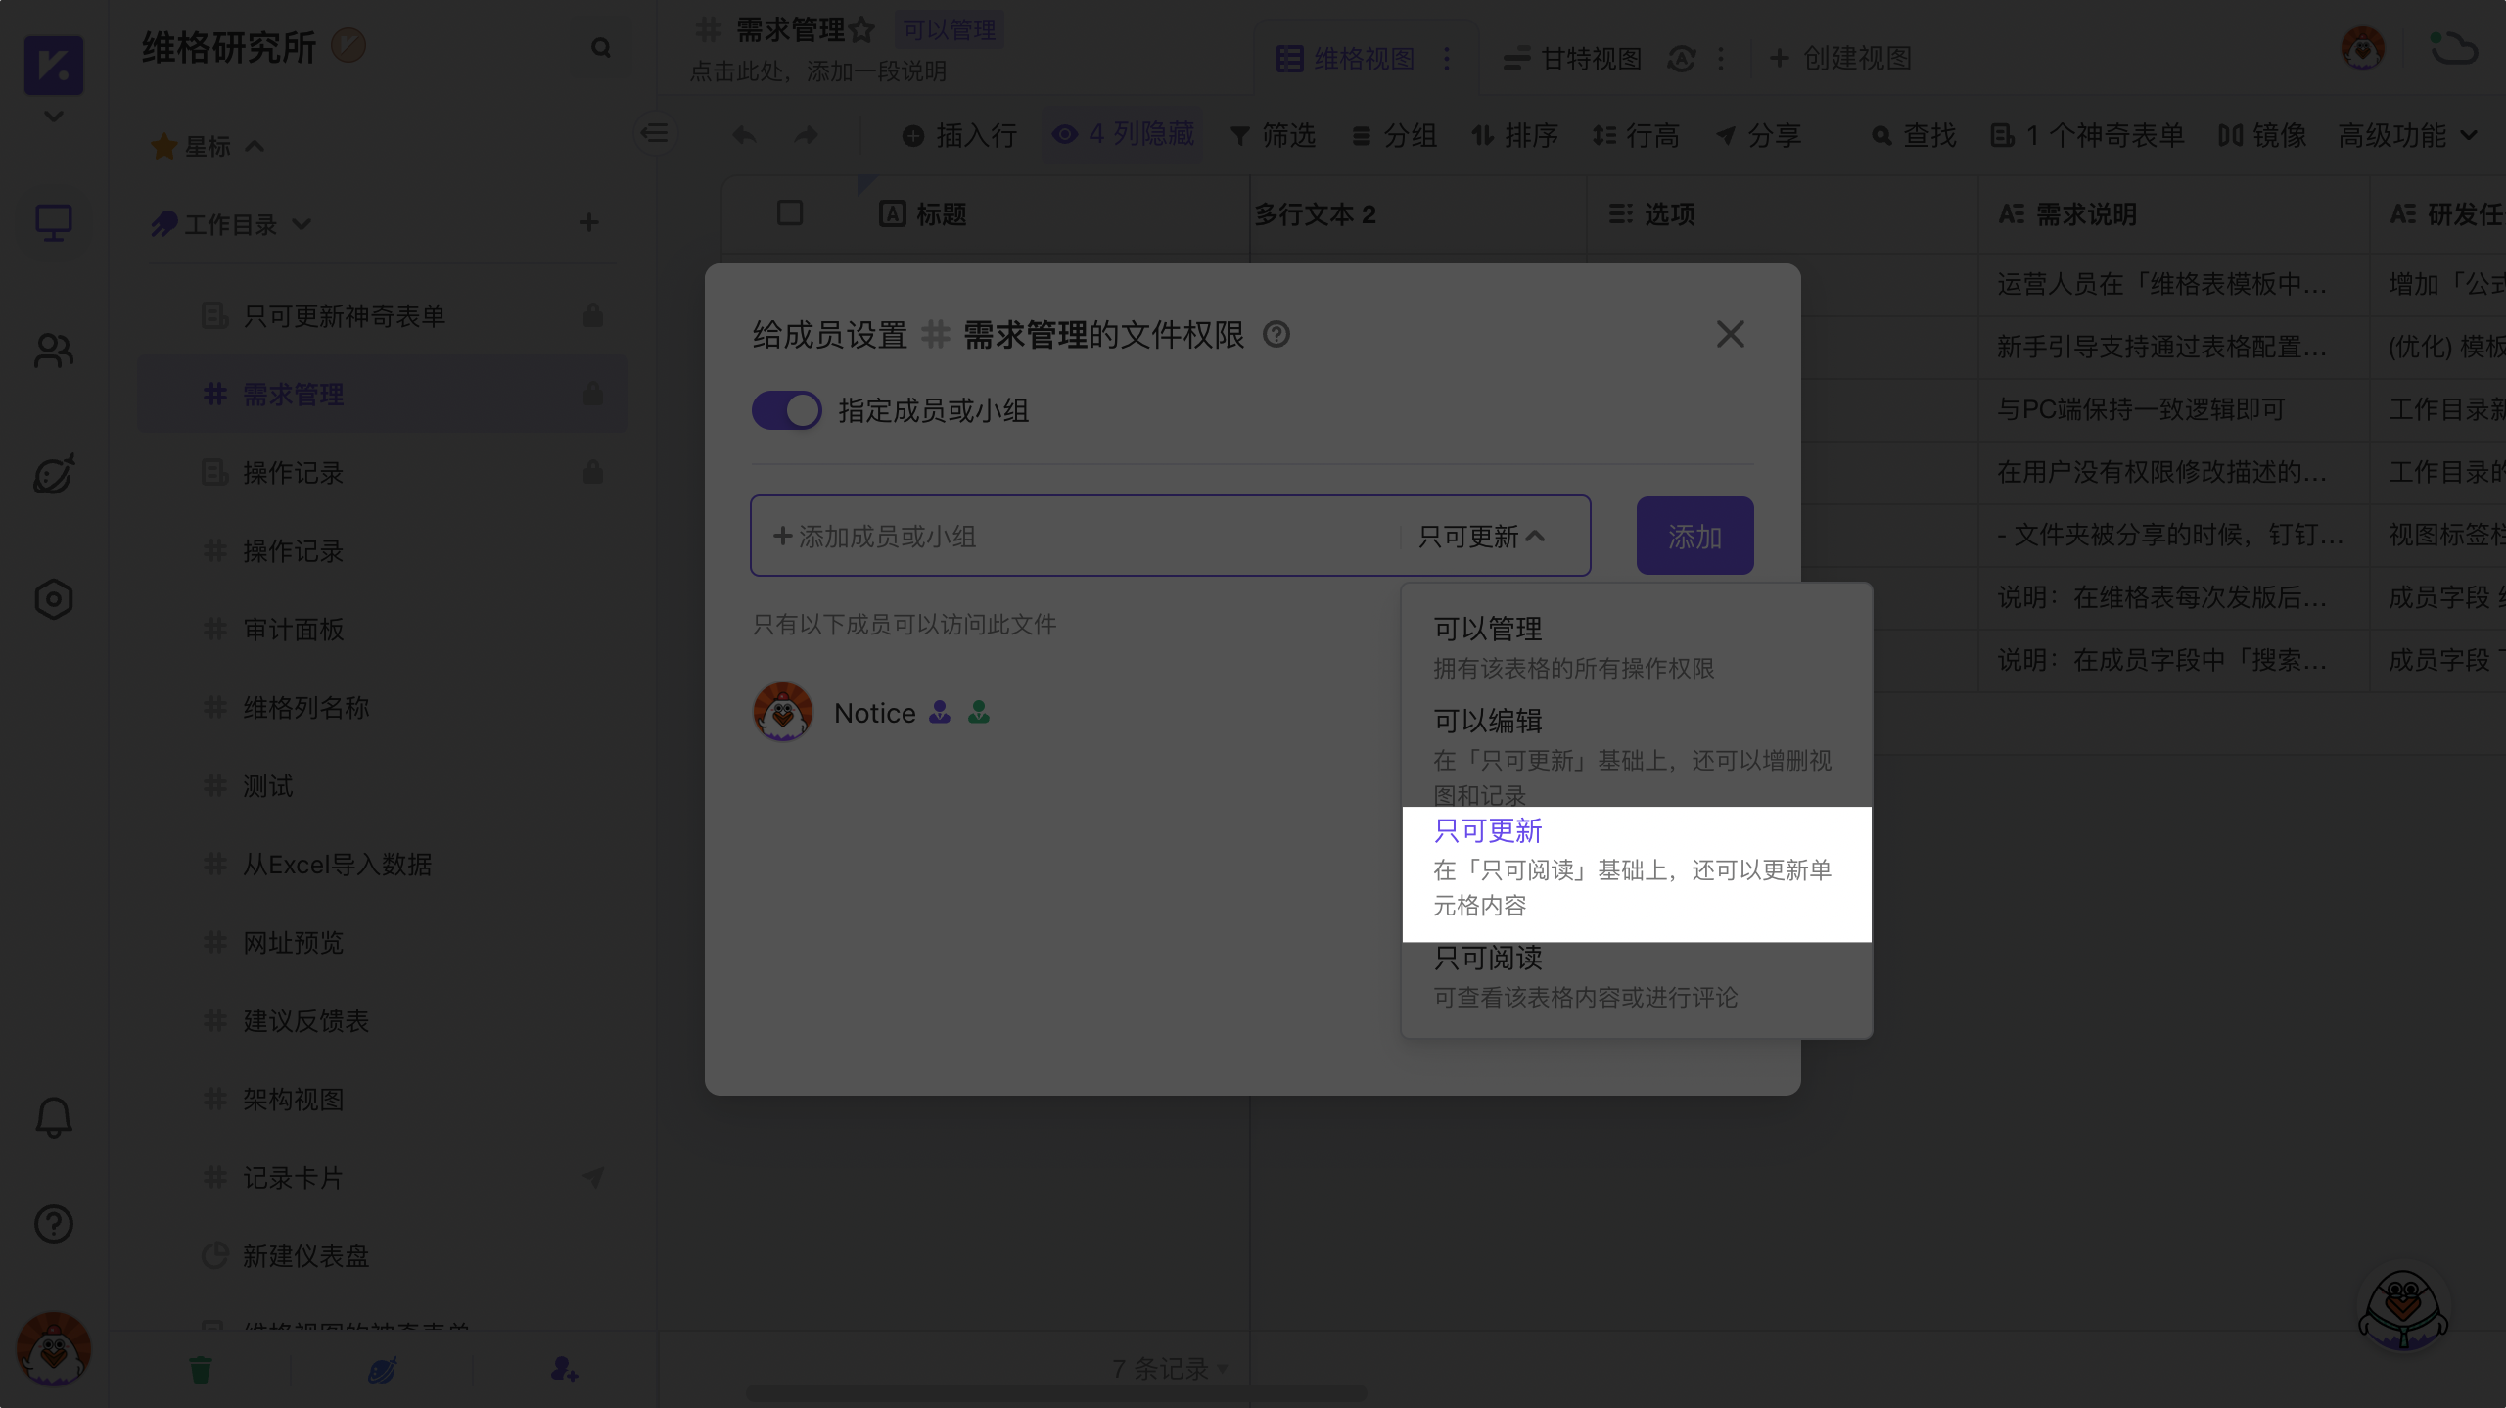Collapse the 星标 favorites section

254,146
